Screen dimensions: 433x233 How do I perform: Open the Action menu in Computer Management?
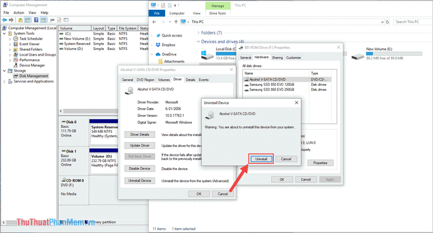tap(19, 13)
